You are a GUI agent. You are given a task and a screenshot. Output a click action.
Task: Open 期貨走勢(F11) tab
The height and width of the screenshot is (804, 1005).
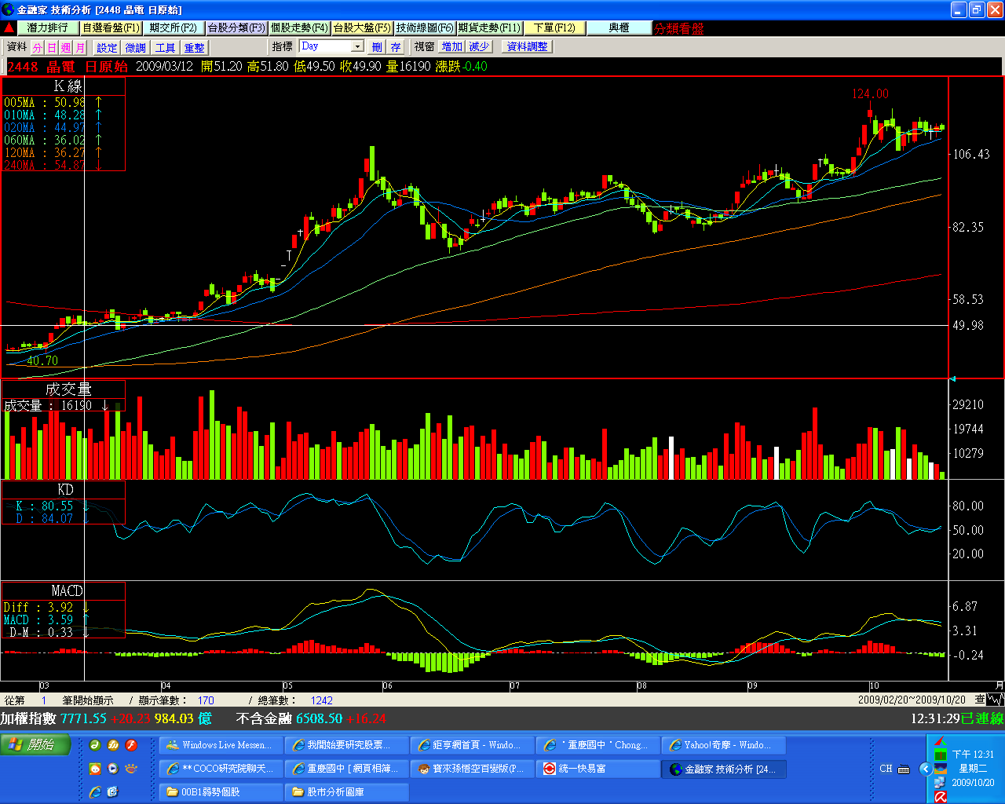(x=489, y=27)
